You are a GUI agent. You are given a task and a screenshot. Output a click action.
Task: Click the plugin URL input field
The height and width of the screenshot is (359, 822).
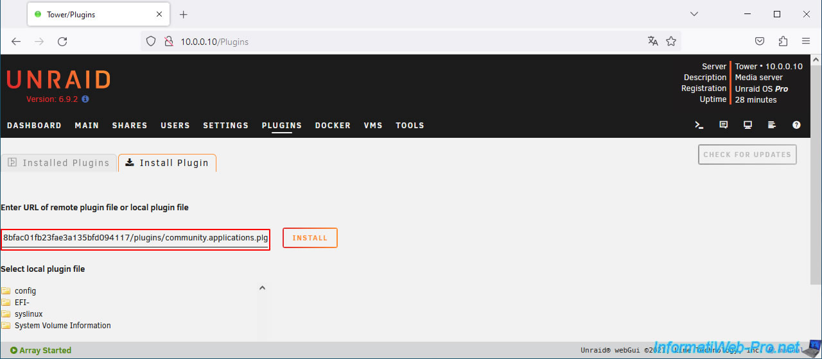coord(135,238)
